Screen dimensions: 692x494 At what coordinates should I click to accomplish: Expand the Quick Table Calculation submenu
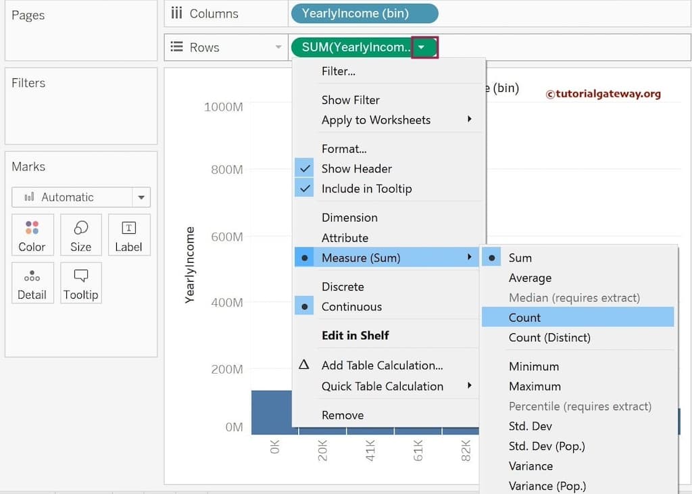[382, 387]
